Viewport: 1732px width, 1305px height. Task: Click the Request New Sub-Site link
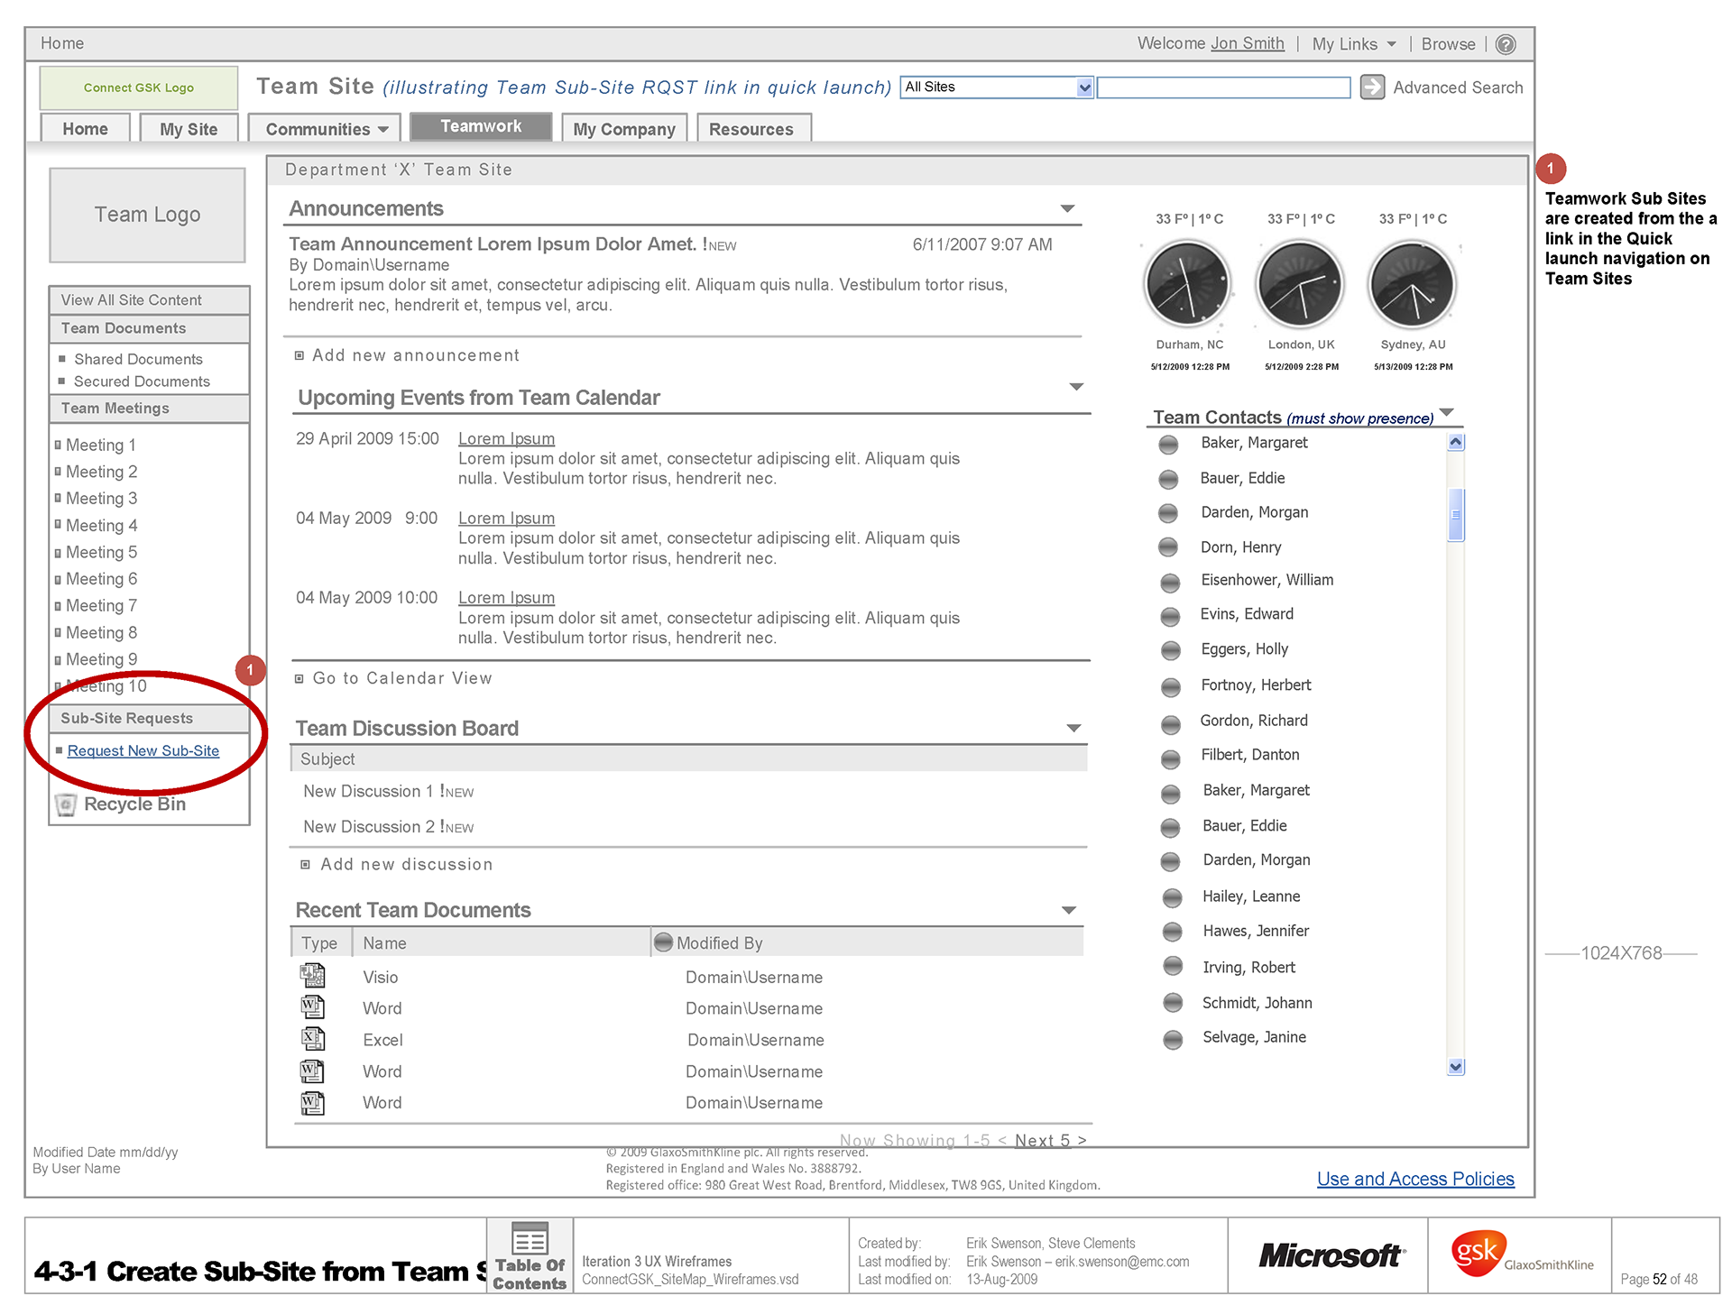[143, 750]
